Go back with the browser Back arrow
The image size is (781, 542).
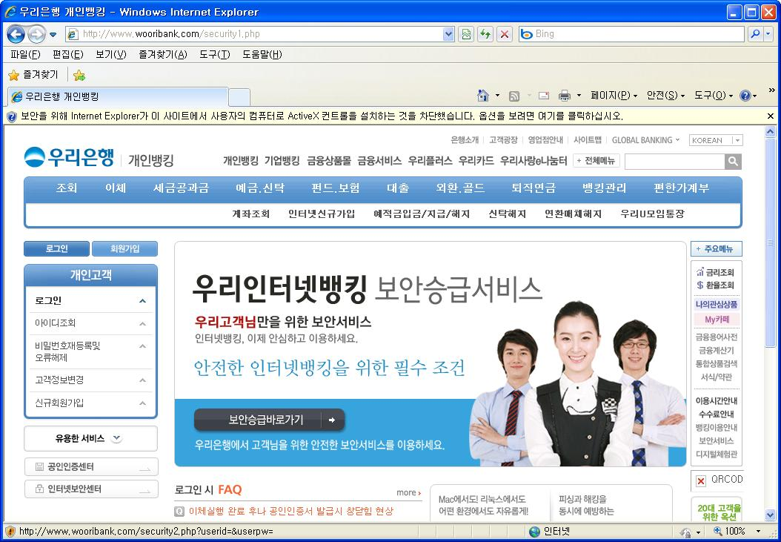click(16, 34)
